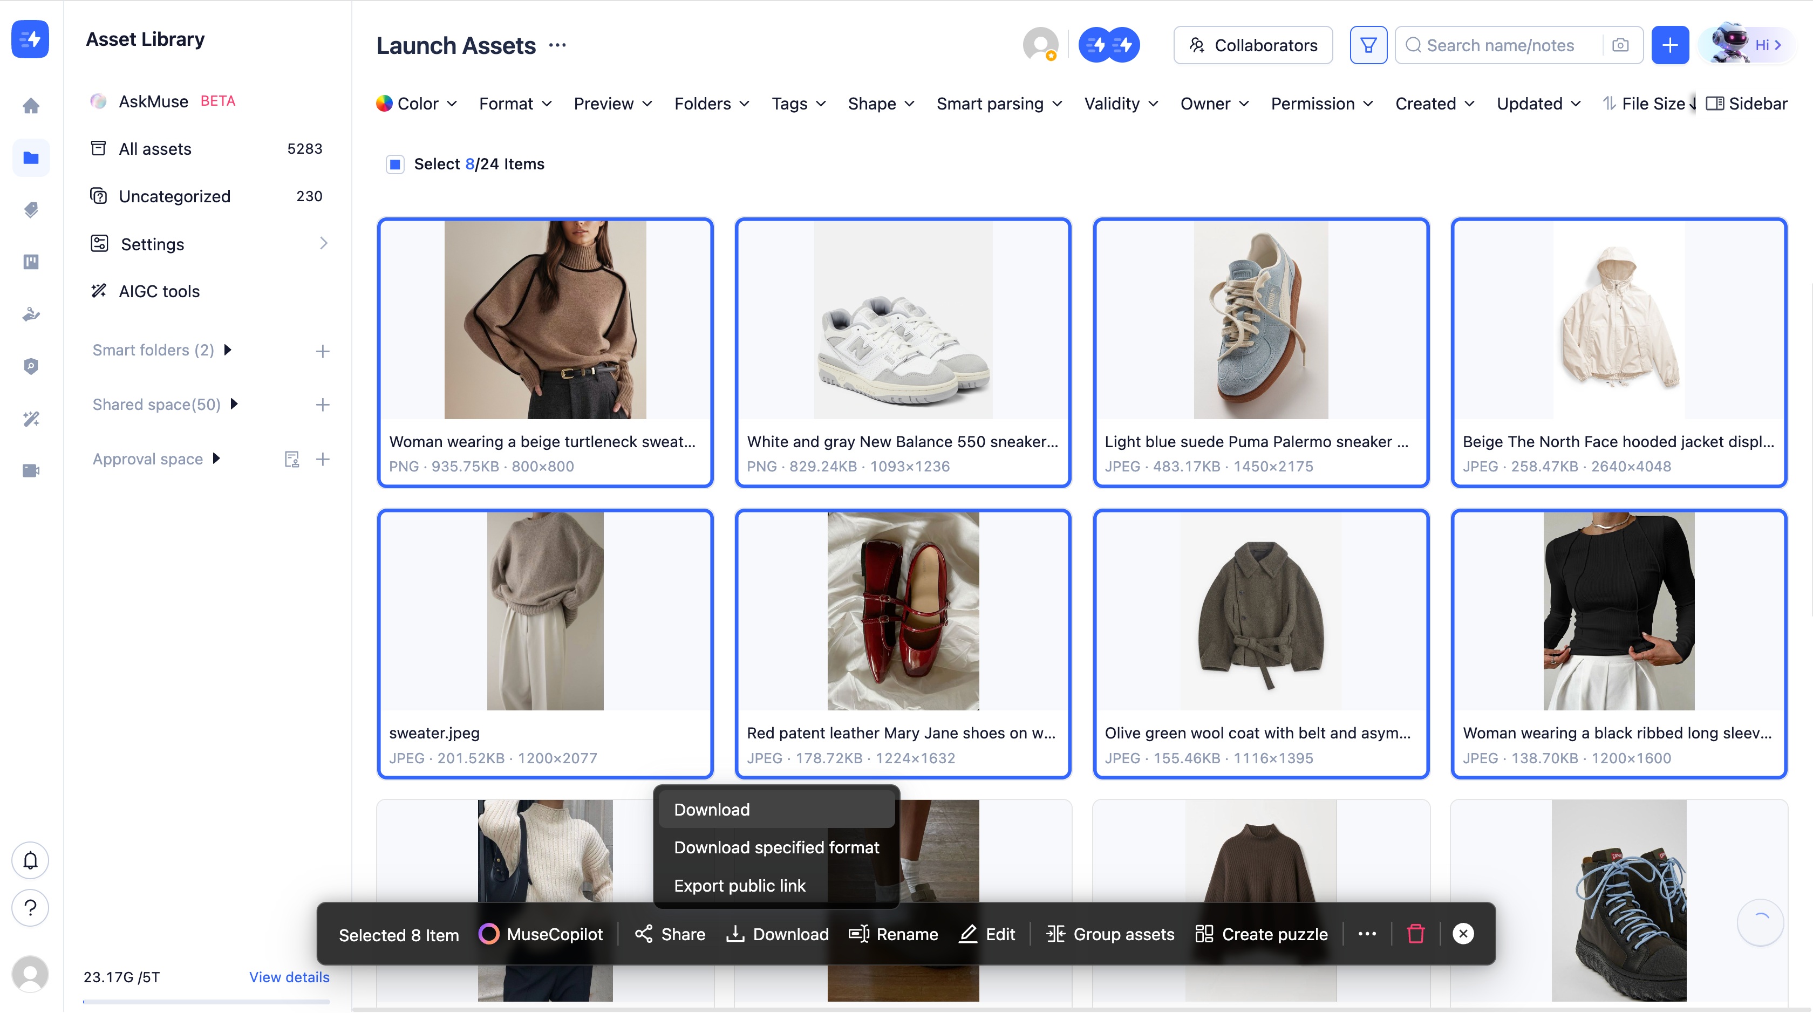Click the red trash delete icon

1415,934
